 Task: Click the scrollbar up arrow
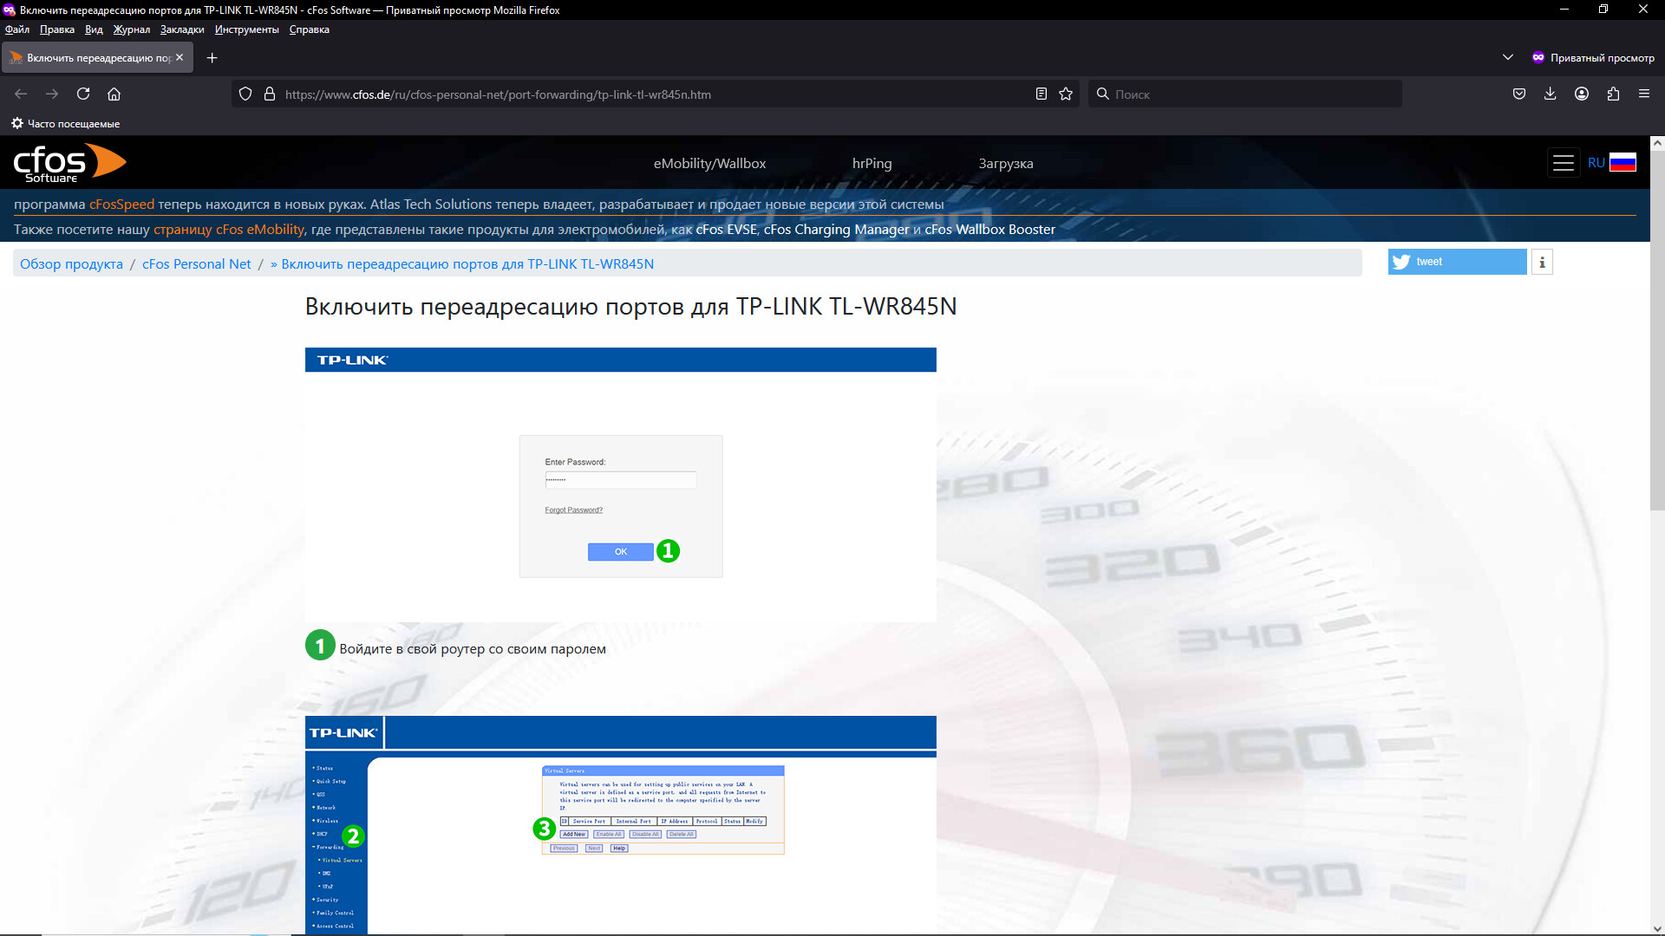1657,142
